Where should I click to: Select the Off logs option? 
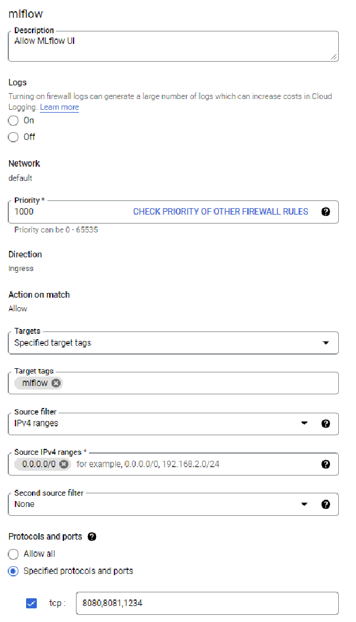click(12, 136)
